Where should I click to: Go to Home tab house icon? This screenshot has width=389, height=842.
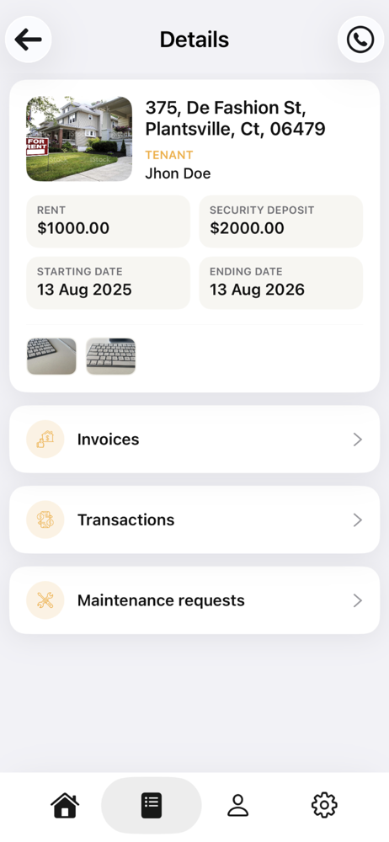(x=65, y=806)
